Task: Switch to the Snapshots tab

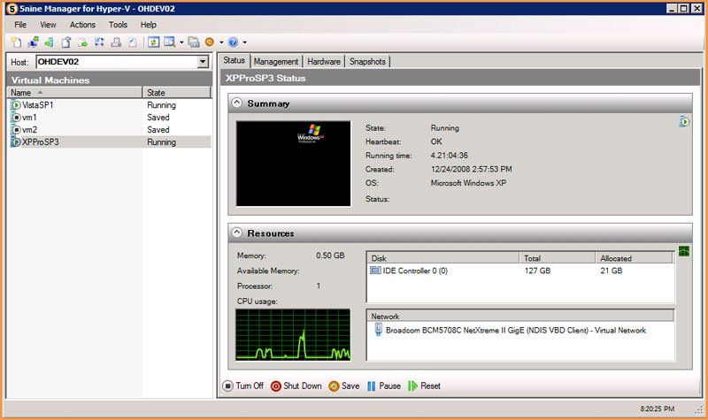Action: [367, 62]
